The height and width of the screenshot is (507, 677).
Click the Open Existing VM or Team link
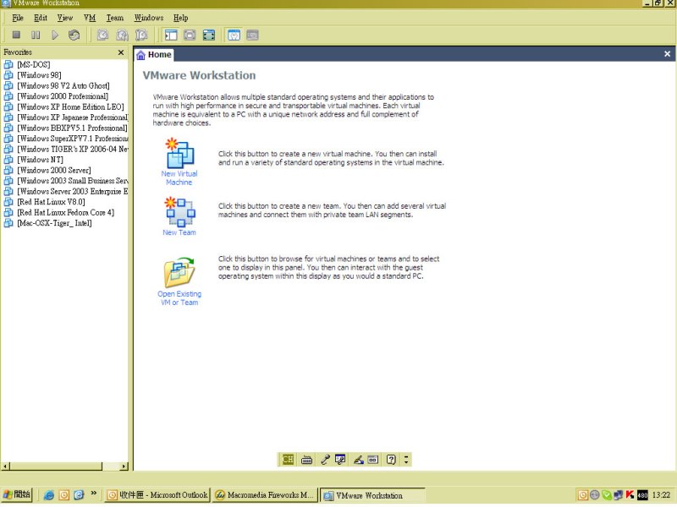tap(179, 298)
